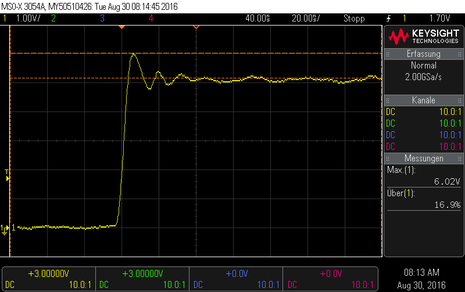The image size is (465, 292).
Task: Click the upper dashed orange cursor line
Action: click(196, 53)
